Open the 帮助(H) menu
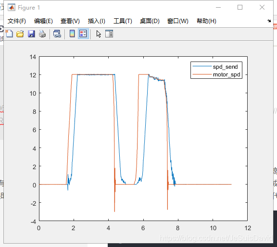The image size is (277, 247). point(206,21)
